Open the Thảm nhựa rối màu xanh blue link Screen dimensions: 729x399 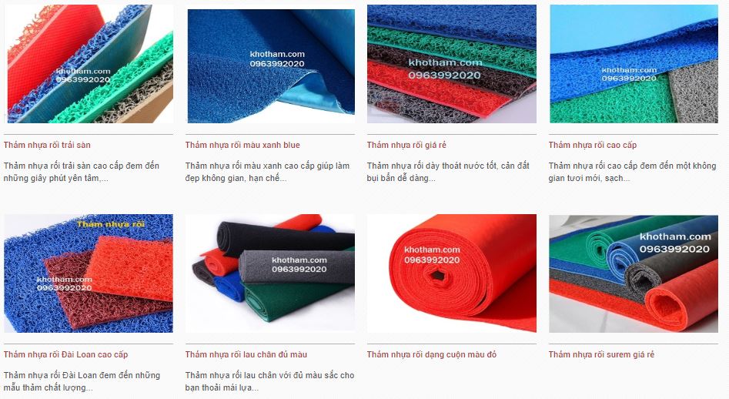[242, 145]
